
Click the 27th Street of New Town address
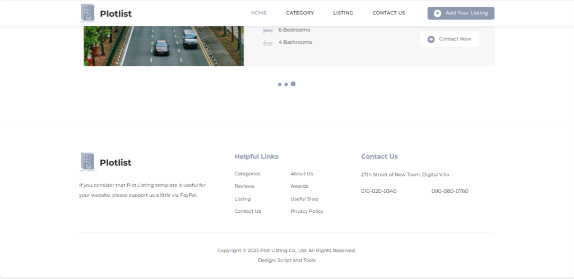(x=405, y=175)
